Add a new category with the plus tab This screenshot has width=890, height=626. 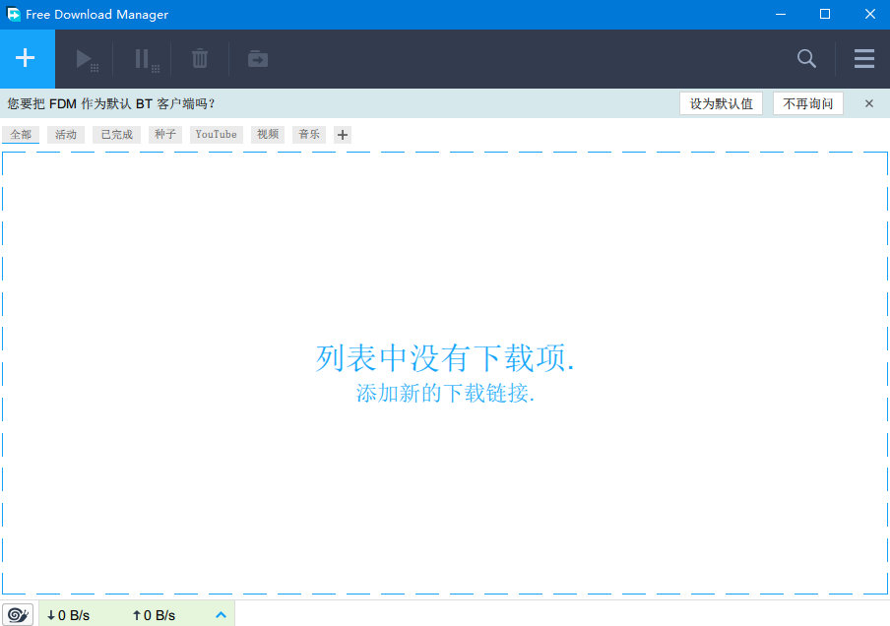[x=342, y=134]
